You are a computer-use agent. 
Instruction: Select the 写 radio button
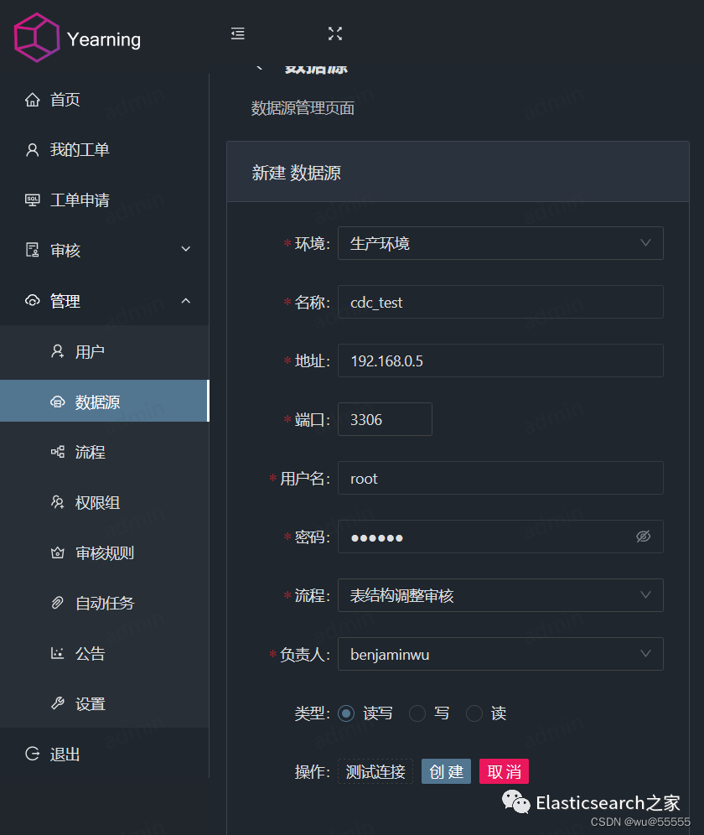(x=417, y=713)
